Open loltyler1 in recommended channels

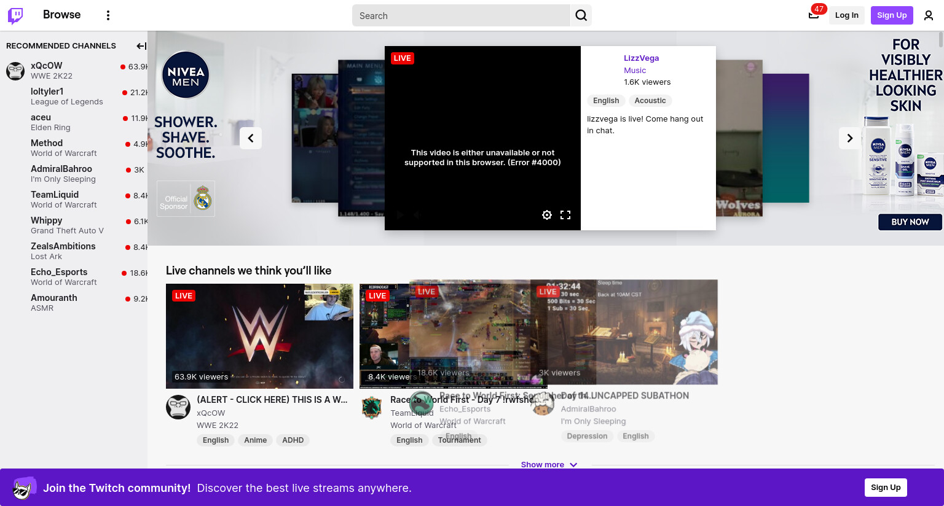[x=74, y=96]
